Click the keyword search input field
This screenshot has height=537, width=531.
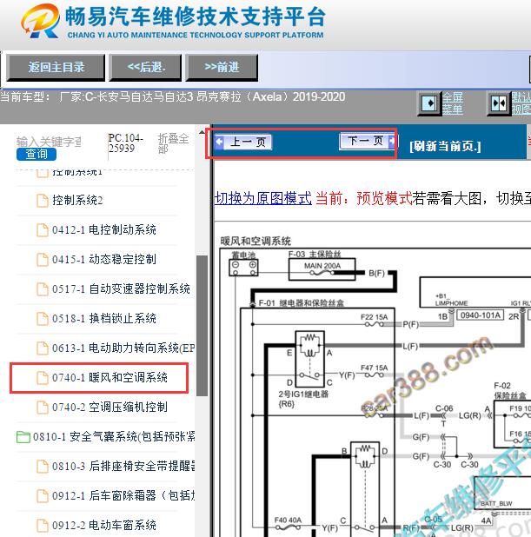49,142
